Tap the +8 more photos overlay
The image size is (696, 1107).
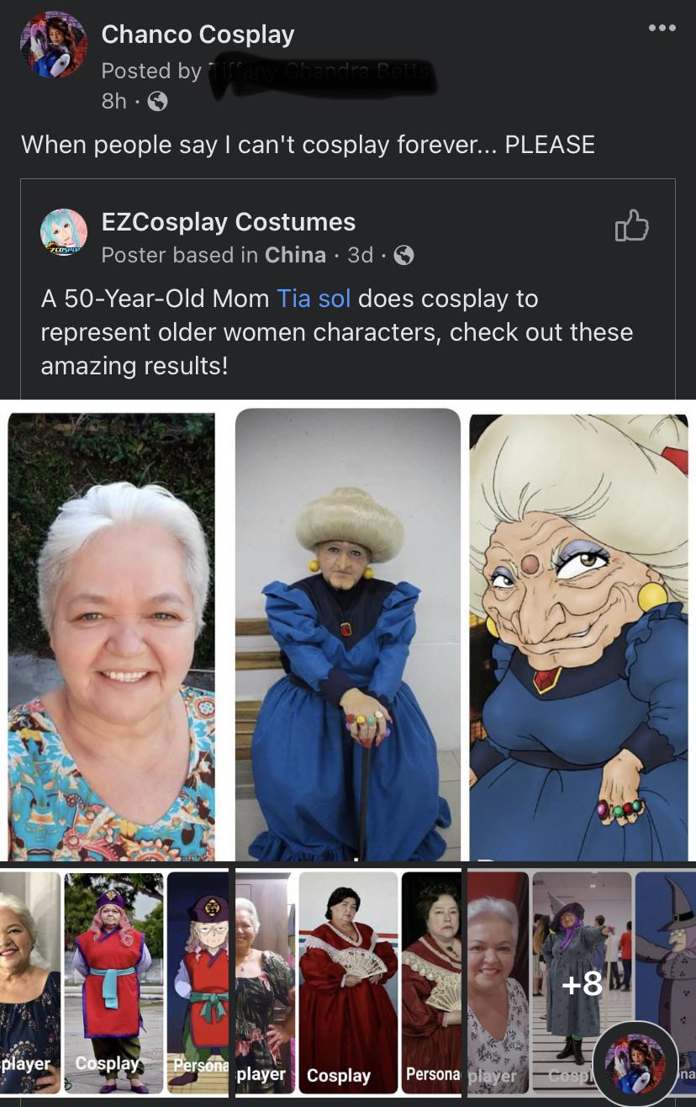(582, 983)
